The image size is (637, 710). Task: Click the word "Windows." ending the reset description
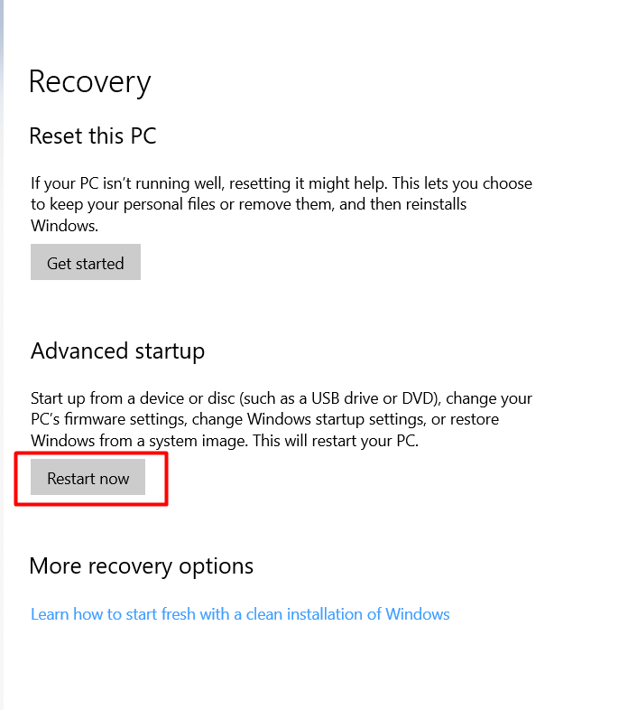64,226
